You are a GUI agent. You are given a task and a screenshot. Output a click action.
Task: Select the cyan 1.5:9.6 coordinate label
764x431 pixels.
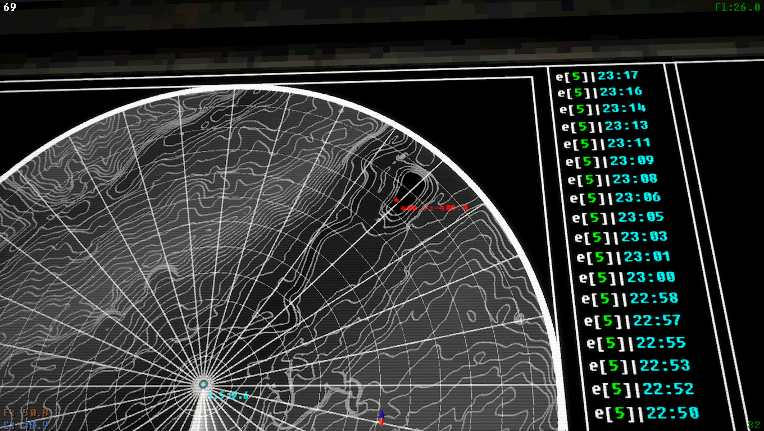click(x=229, y=396)
